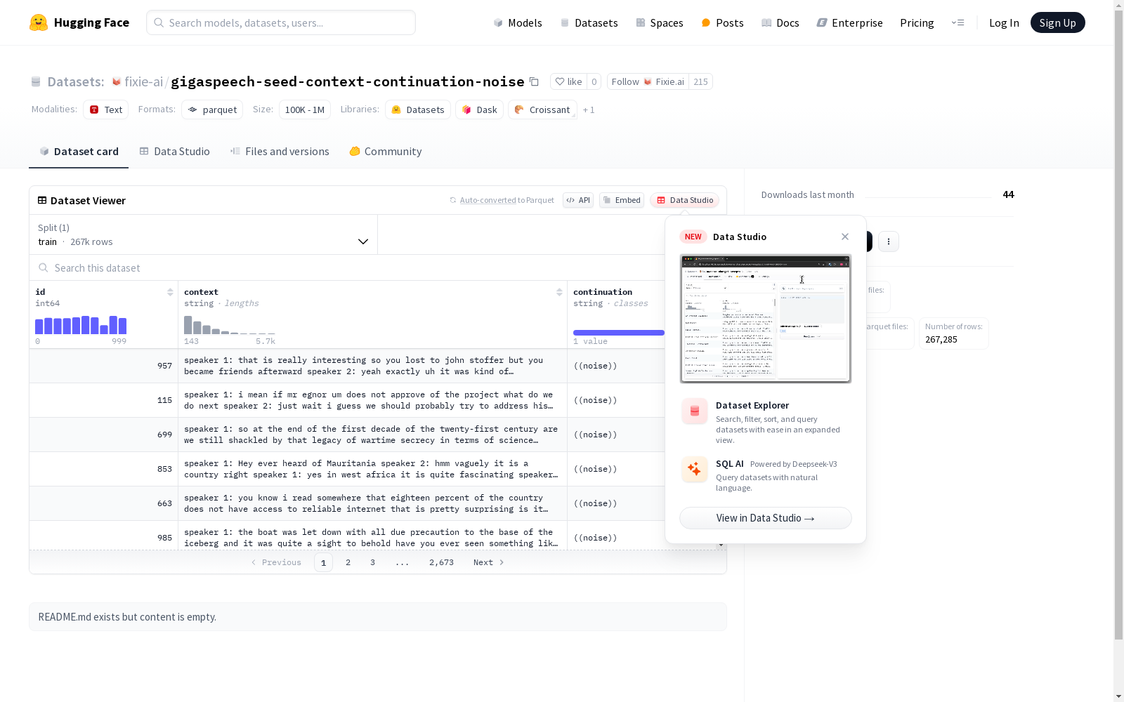This screenshot has height=702, width=1124.
Task: Open SQL AI in the popup
Action: tap(766, 475)
